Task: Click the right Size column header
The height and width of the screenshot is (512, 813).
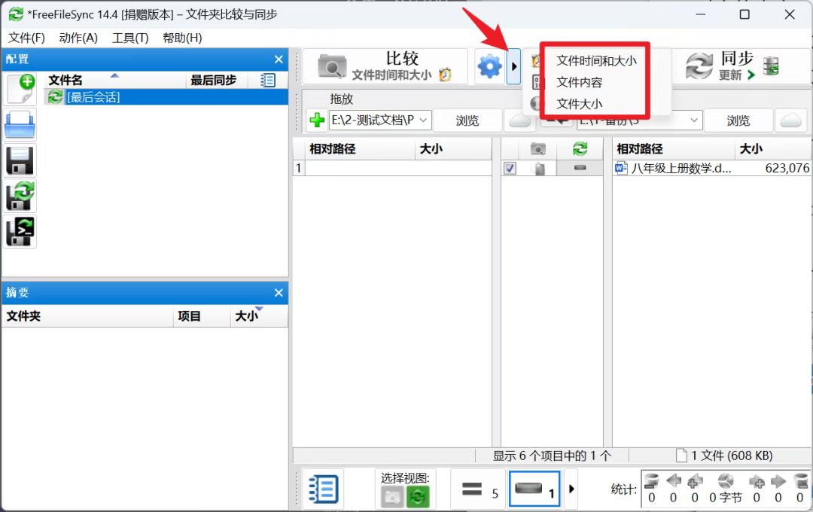Action: pyautogui.click(x=772, y=149)
